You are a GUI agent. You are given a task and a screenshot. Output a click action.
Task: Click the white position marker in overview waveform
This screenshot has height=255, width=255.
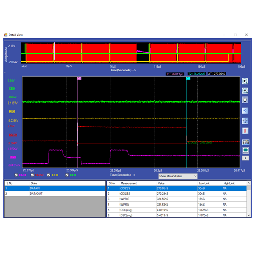click(x=54, y=52)
